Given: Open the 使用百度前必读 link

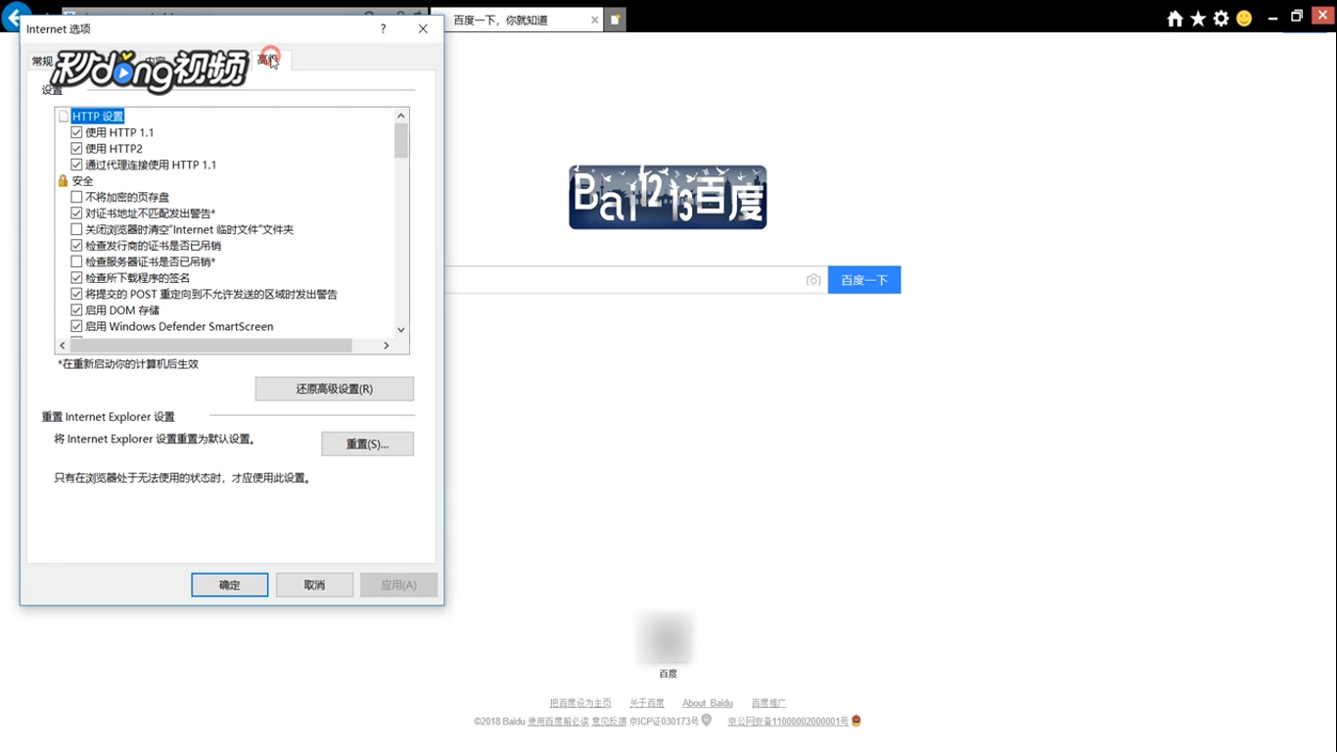Looking at the screenshot, I should 558,722.
